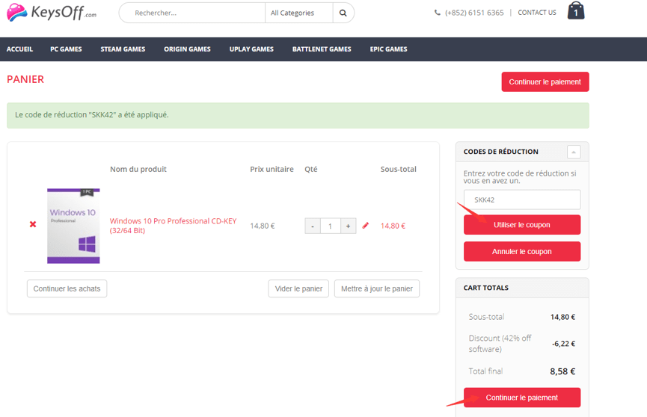
Task: Click Vider le panier button
Action: pos(298,288)
